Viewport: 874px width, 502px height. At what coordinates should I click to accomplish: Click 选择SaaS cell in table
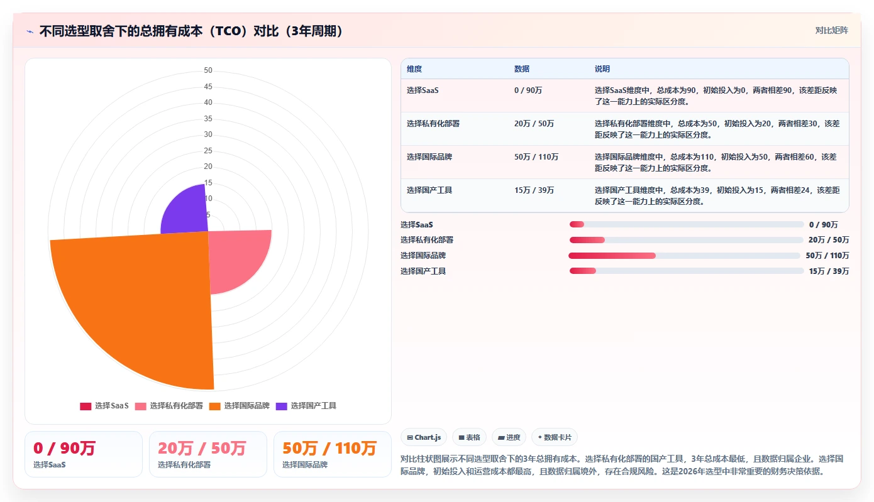423,90
